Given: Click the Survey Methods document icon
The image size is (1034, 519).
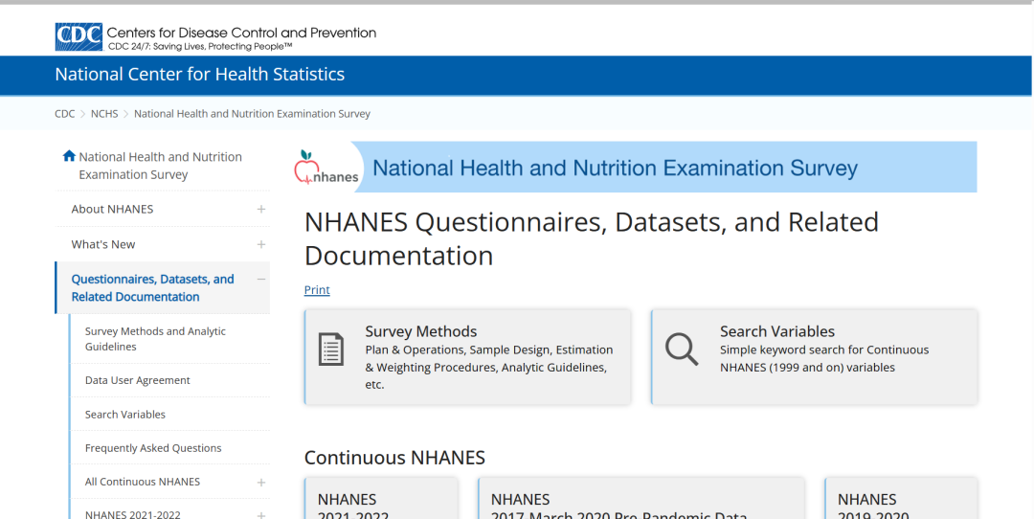Looking at the screenshot, I should 331,350.
